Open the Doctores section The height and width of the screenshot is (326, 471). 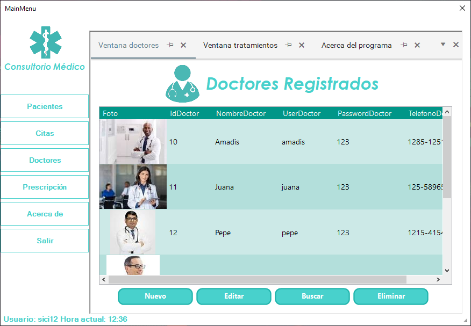click(45, 160)
